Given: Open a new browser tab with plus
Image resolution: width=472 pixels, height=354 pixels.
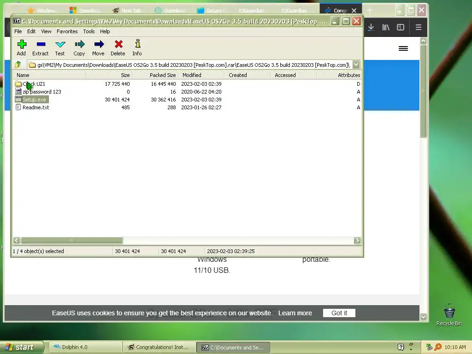Looking at the screenshot, I should pyautogui.click(x=369, y=11).
